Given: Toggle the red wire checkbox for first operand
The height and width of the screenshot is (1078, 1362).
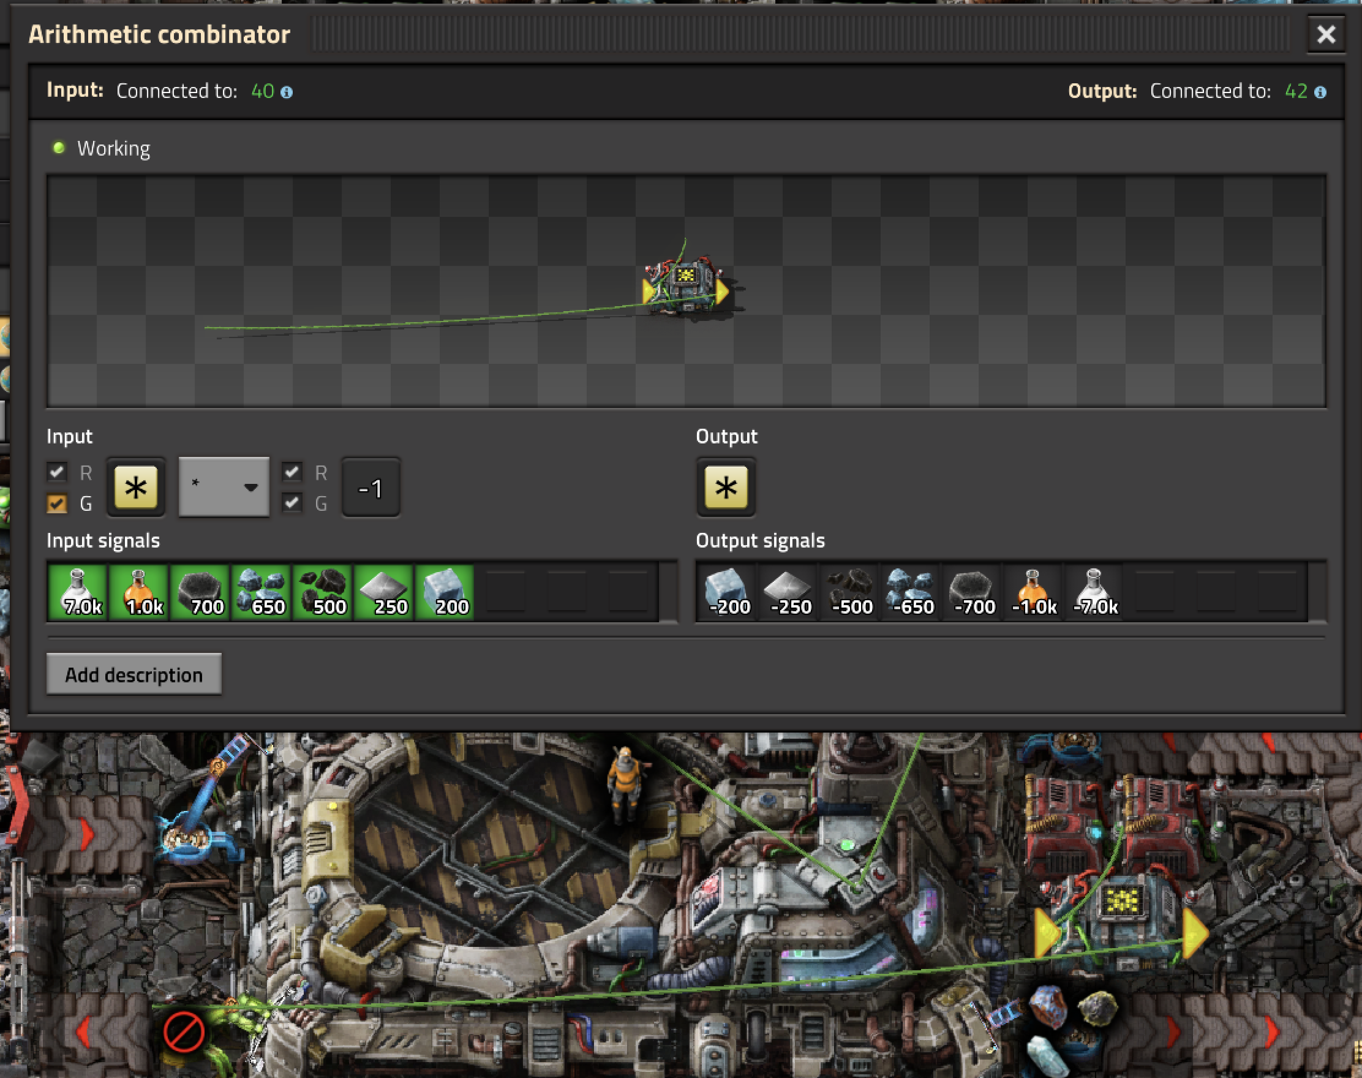Looking at the screenshot, I should click(57, 472).
